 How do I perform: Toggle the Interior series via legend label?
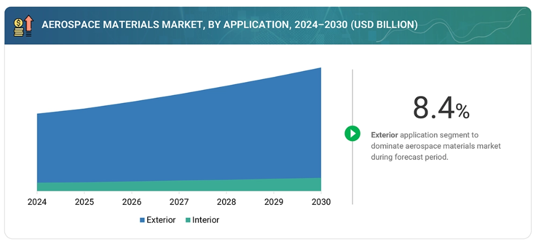[205, 220]
